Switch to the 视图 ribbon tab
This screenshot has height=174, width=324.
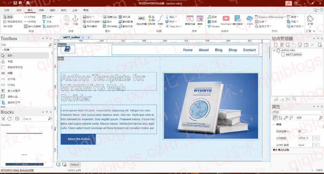(x=53, y=10)
